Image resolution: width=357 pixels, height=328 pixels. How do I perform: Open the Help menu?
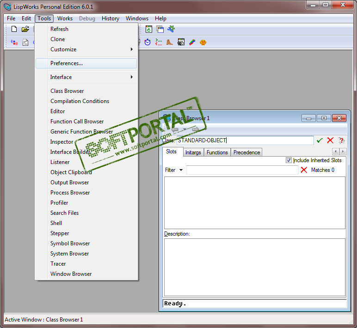[x=160, y=18]
